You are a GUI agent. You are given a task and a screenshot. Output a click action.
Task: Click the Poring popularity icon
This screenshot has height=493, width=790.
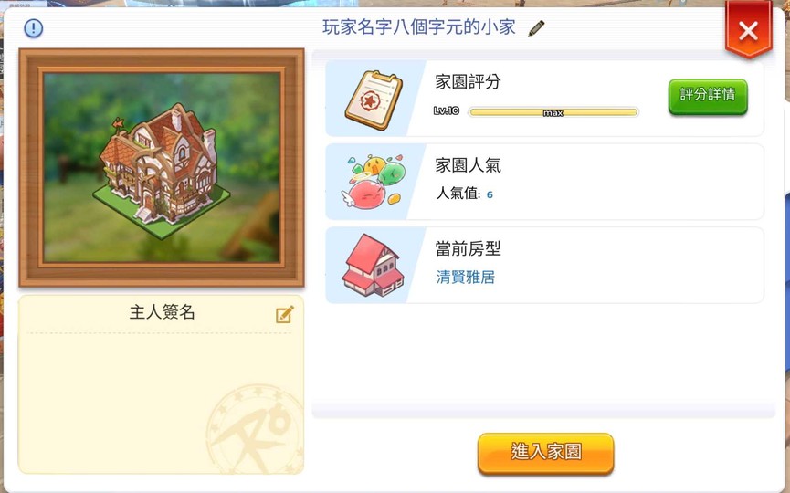click(x=374, y=182)
